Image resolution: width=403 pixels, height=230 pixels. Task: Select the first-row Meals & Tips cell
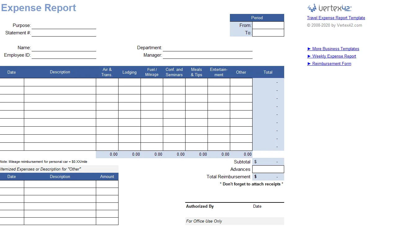(x=196, y=82)
